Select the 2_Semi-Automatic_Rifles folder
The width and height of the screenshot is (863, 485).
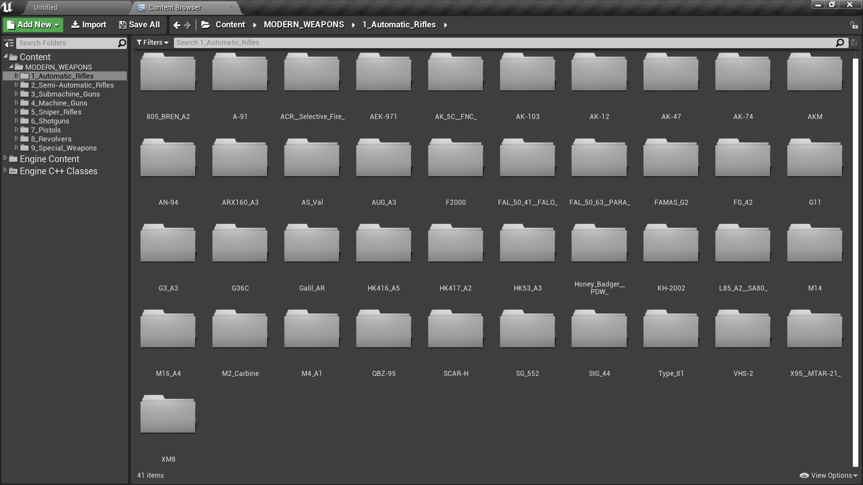point(72,85)
